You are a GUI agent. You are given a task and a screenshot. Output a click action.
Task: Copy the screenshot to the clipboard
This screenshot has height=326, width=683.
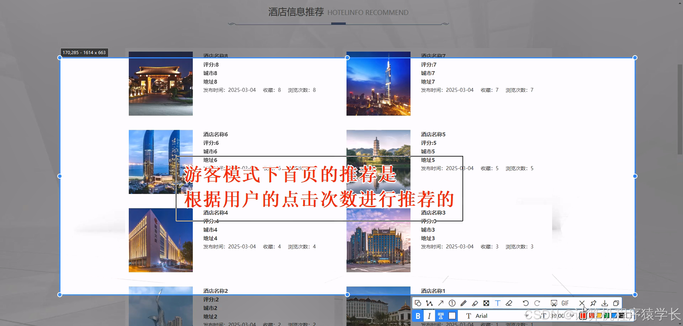616,303
